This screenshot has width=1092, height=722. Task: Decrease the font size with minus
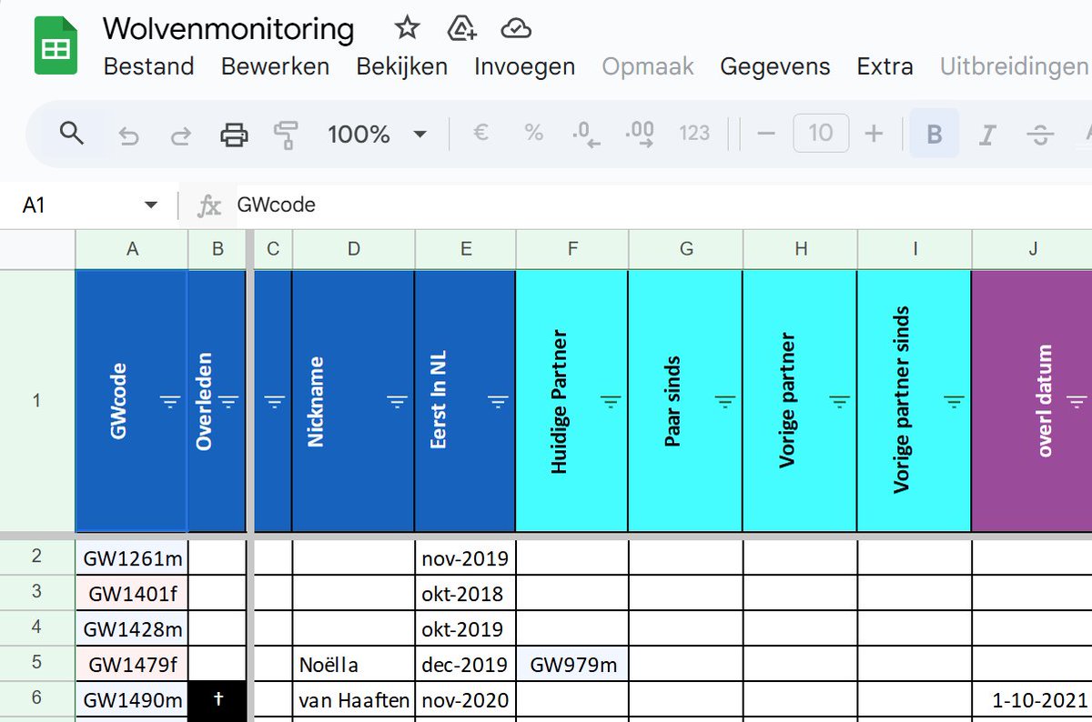[766, 134]
